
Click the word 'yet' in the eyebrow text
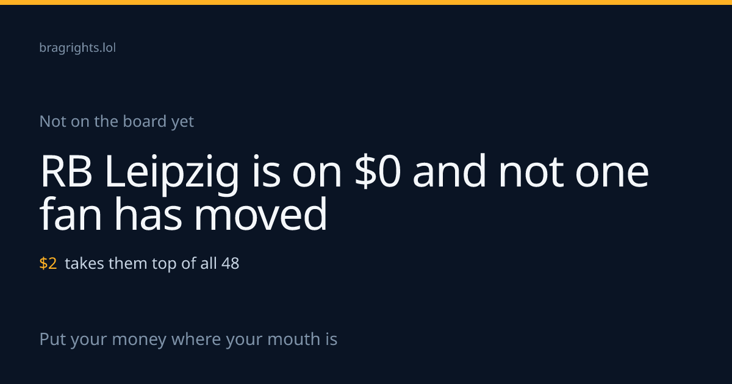(x=182, y=122)
